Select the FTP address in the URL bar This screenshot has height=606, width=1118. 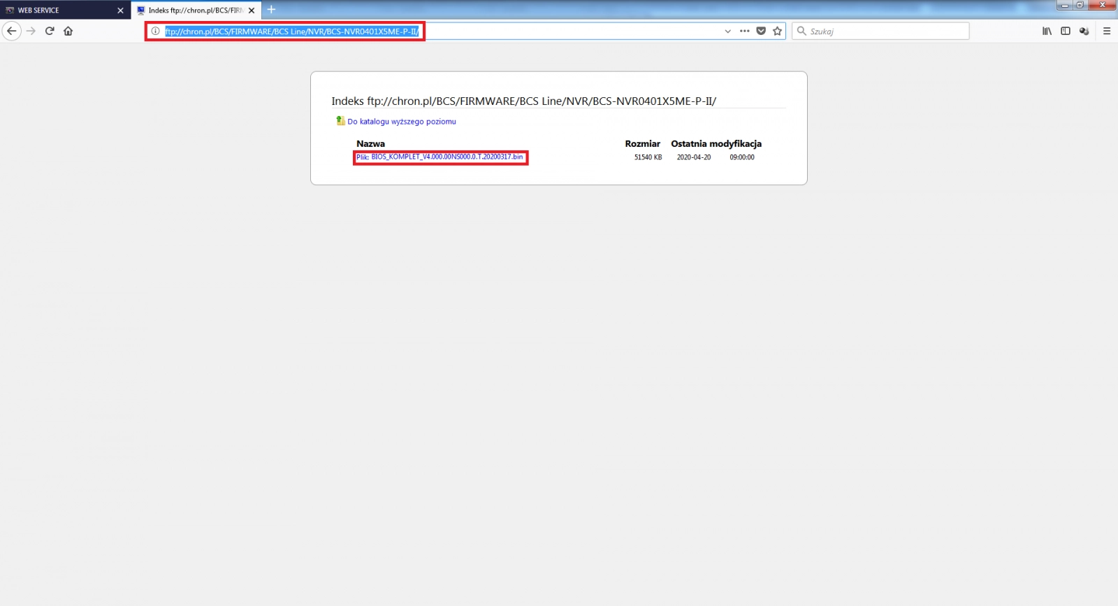[x=291, y=31]
